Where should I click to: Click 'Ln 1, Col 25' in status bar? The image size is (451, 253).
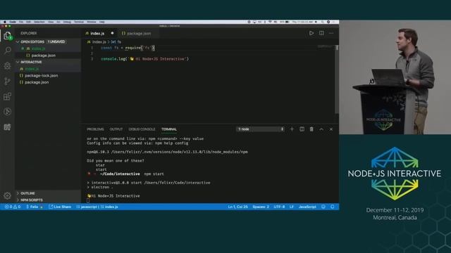[x=237, y=207]
